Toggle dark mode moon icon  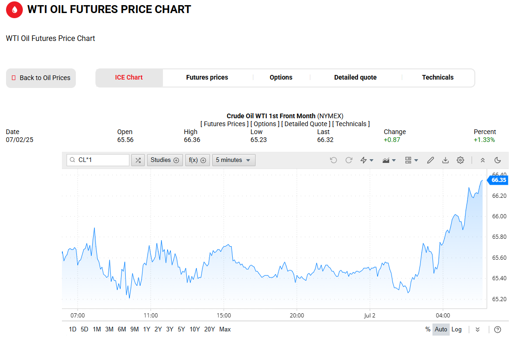click(x=498, y=160)
